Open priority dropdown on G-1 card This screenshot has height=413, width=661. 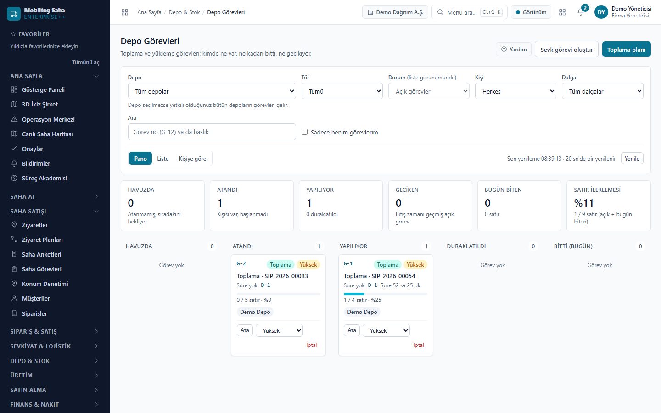[x=386, y=330]
